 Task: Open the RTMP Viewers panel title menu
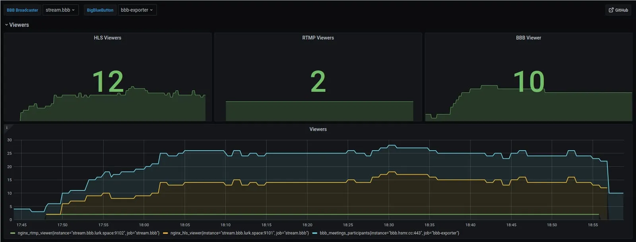tap(318, 38)
